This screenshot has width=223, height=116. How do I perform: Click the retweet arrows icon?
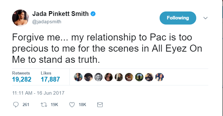44,105
